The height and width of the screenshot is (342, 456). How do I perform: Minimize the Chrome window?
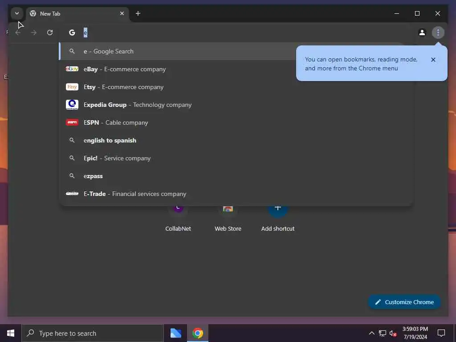coord(397,13)
